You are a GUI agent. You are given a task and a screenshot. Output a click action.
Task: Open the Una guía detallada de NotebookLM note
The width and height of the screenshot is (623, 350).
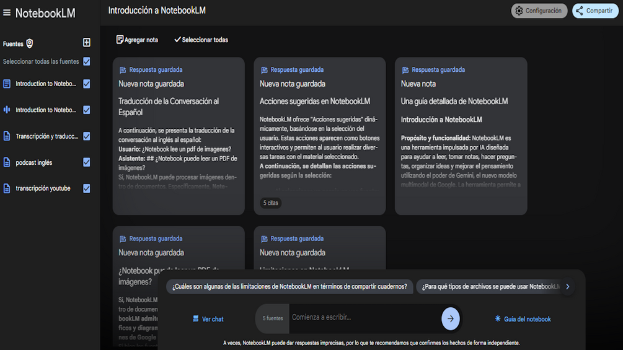[x=461, y=136]
